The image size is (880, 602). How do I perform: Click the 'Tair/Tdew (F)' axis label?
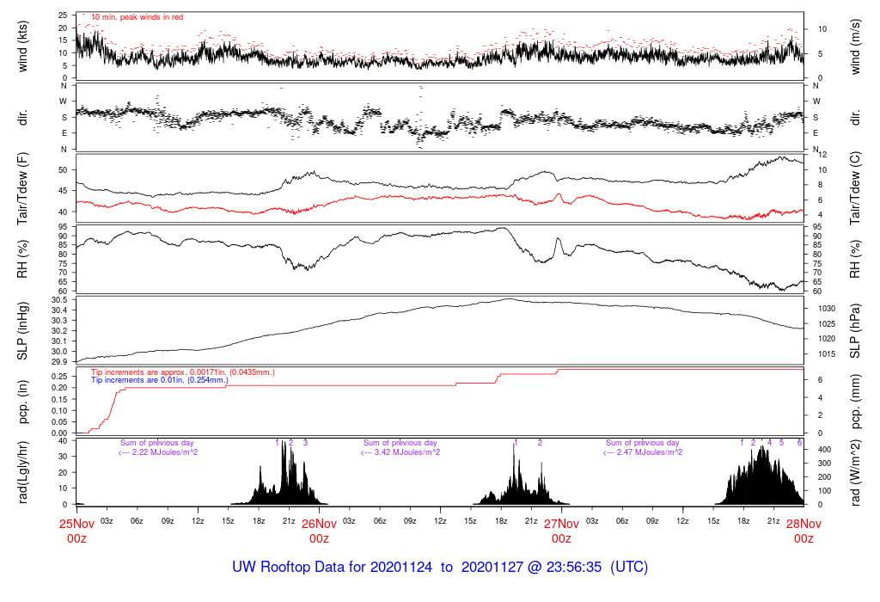[22, 188]
